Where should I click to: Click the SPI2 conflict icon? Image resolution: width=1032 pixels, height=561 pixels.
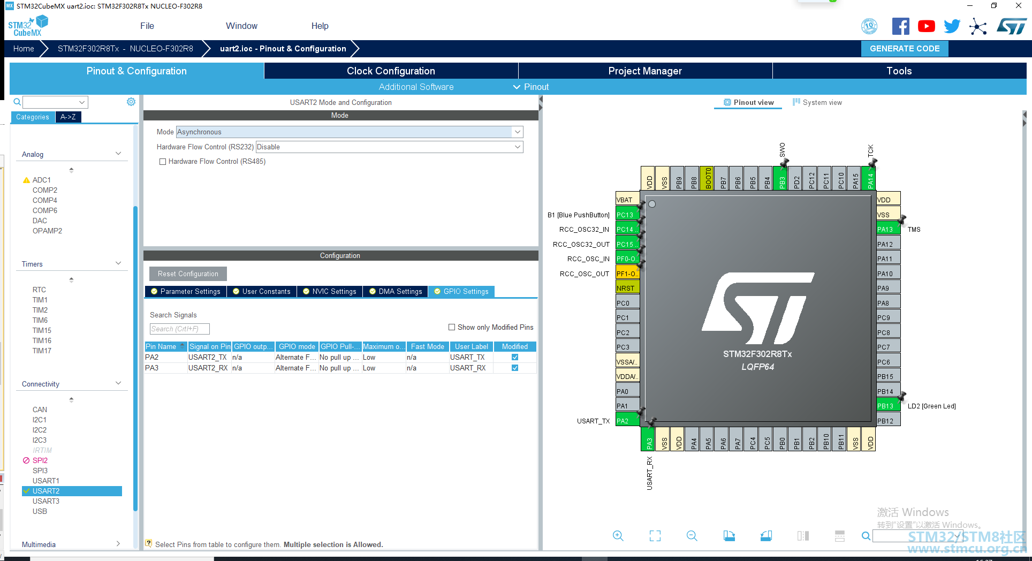pos(26,460)
